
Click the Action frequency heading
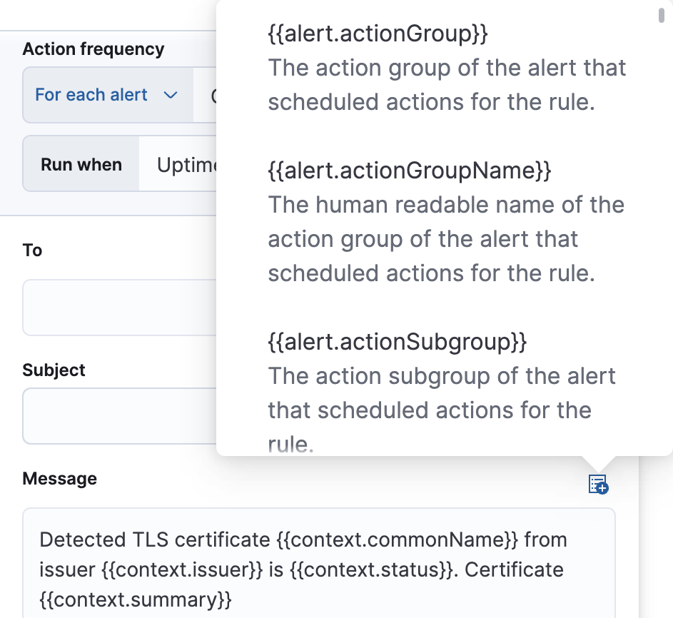(93, 49)
